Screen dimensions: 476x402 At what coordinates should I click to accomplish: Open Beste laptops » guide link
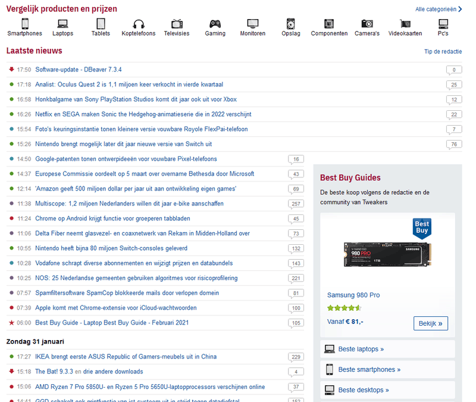361,349
